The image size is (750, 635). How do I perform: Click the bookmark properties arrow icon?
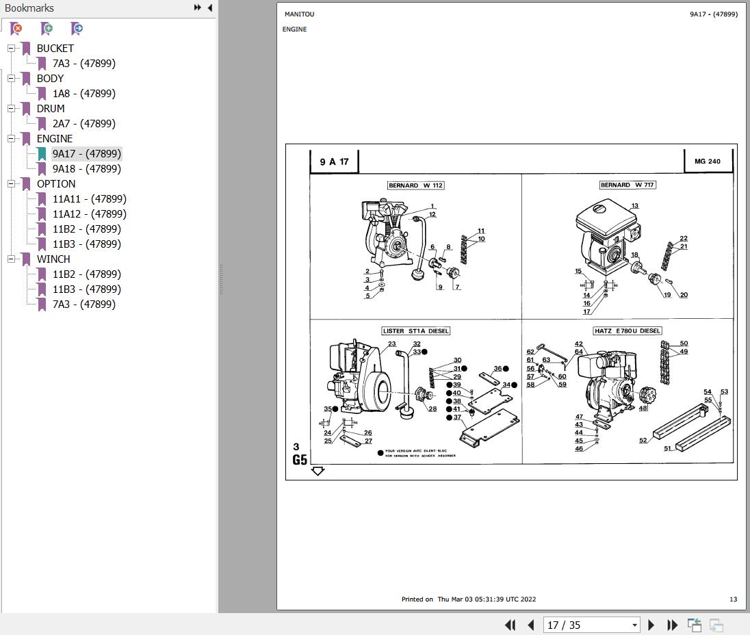[77, 29]
